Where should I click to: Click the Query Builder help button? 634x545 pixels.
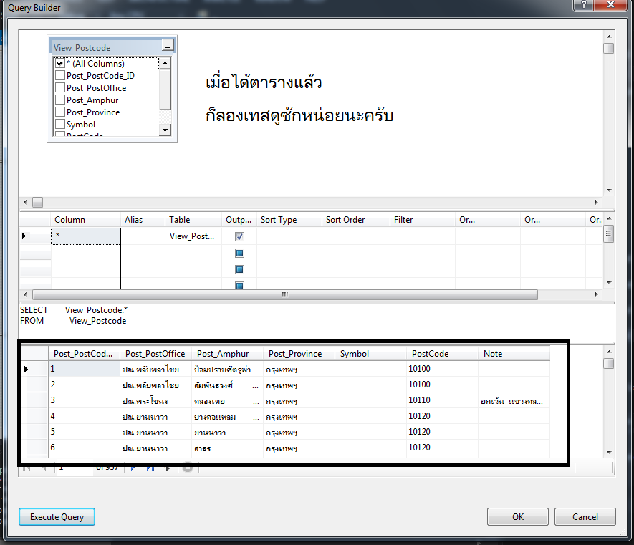583,4
